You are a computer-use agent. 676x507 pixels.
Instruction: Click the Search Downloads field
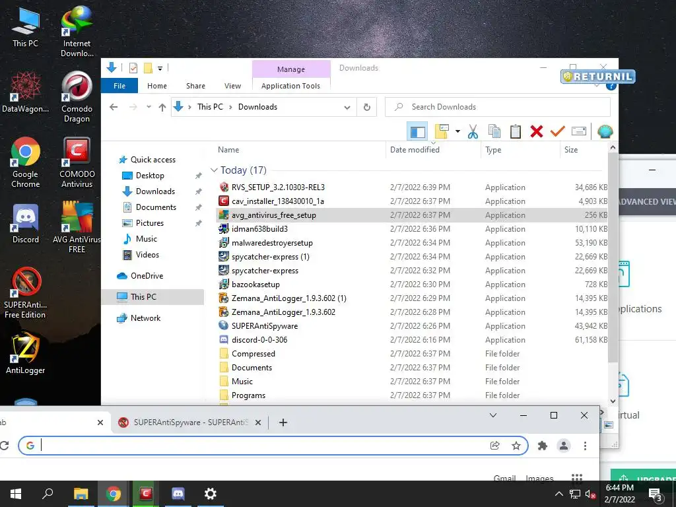coord(498,107)
